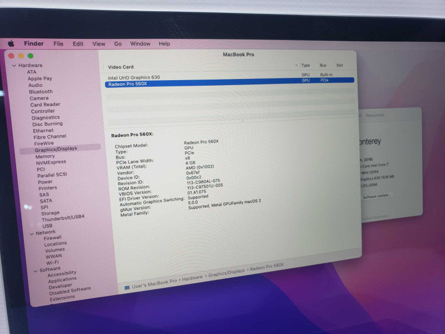The height and width of the screenshot is (334, 445).
Task: Select PCI in the sidebar
Action: [41, 169]
